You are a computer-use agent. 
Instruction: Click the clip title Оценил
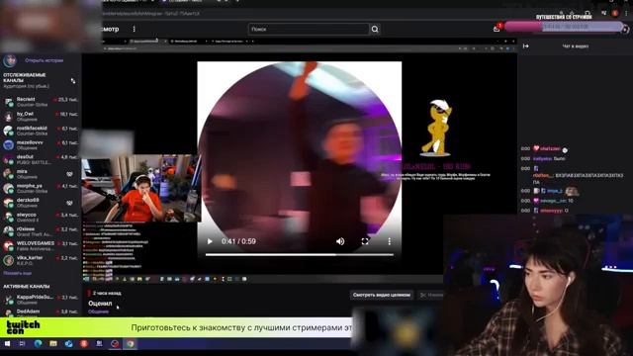(100, 304)
